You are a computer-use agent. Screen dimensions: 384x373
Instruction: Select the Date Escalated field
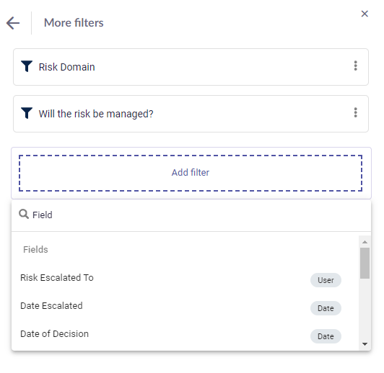(185, 306)
